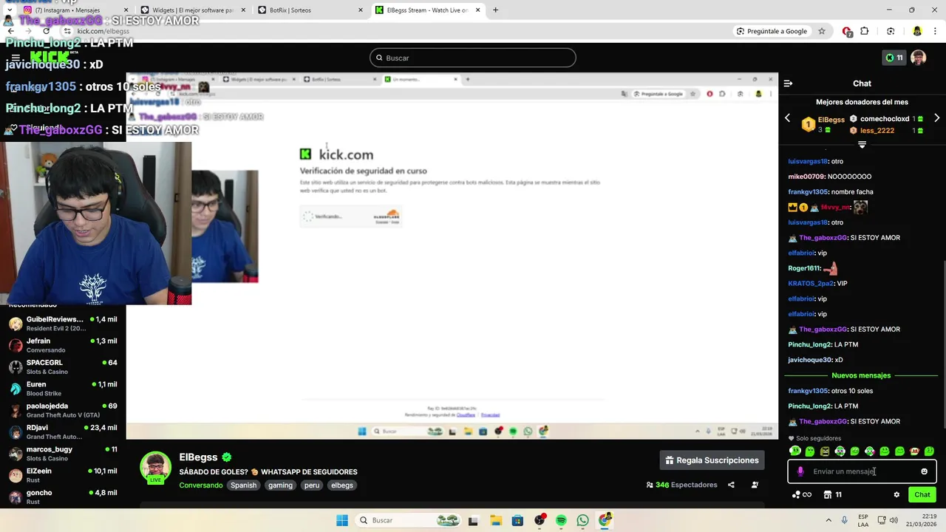Open Spotify from the taskbar
Viewport: 946px width, 532px height.
(561, 520)
